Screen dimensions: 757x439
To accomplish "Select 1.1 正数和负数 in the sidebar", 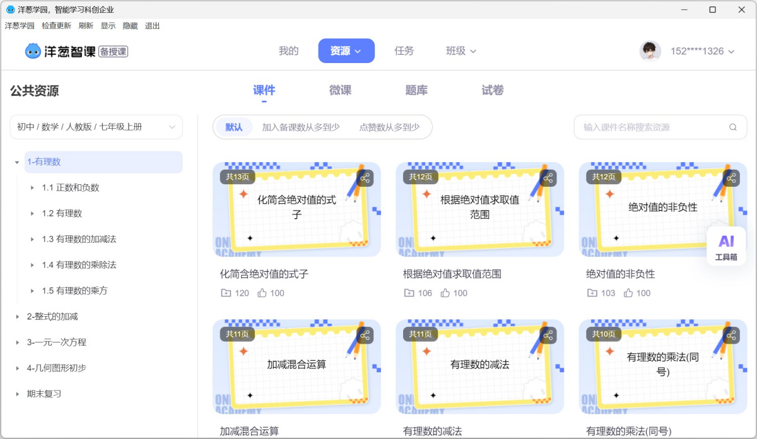I will (x=69, y=187).
